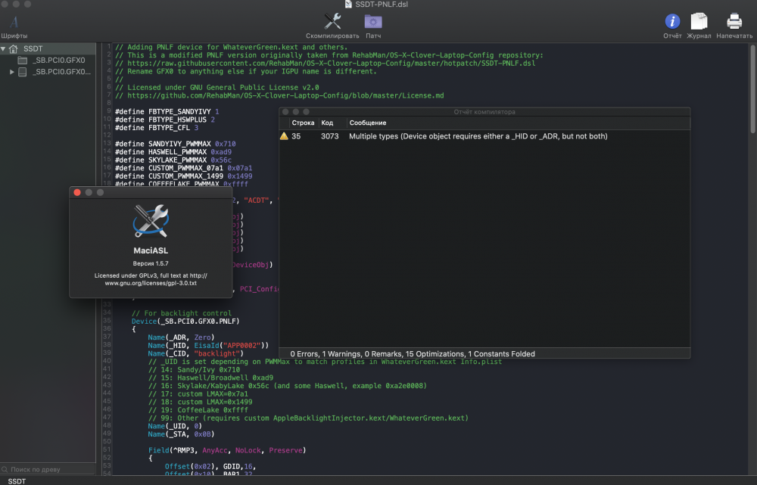Click the Скомпилировать compile icon

(332, 21)
